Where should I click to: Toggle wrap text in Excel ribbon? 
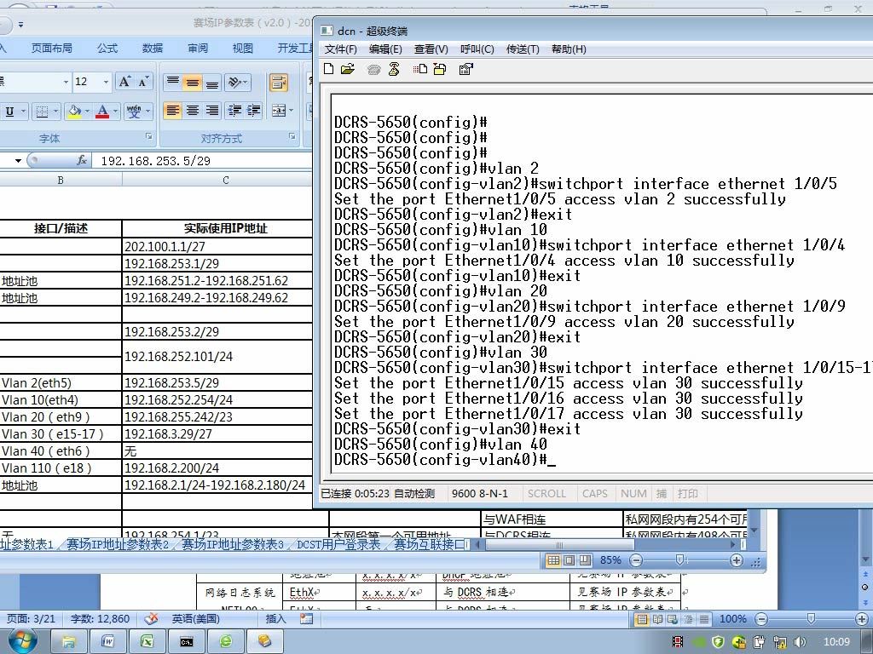click(x=279, y=83)
